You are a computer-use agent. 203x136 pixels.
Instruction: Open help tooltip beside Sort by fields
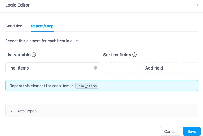(x=135, y=55)
